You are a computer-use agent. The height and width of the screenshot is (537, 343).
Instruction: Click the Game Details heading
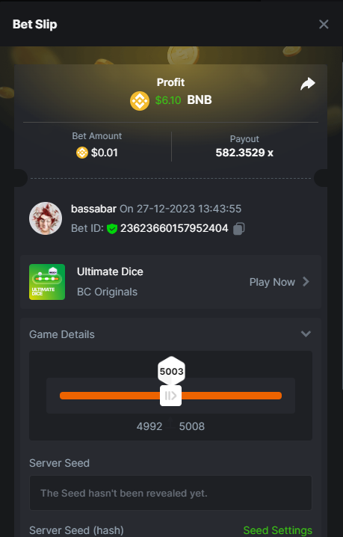point(62,334)
